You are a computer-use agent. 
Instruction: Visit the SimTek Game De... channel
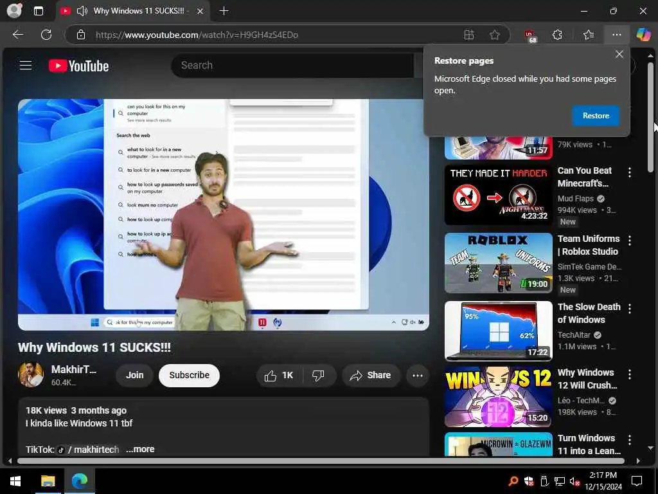point(590,267)
